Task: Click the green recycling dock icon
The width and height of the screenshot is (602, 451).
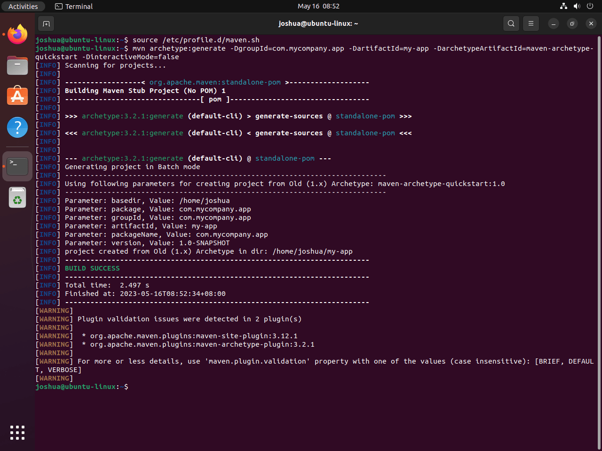Action: [17, 197]
